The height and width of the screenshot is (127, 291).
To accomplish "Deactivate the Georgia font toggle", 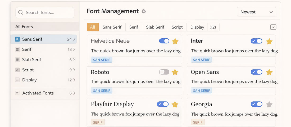I will pos(257,104).
